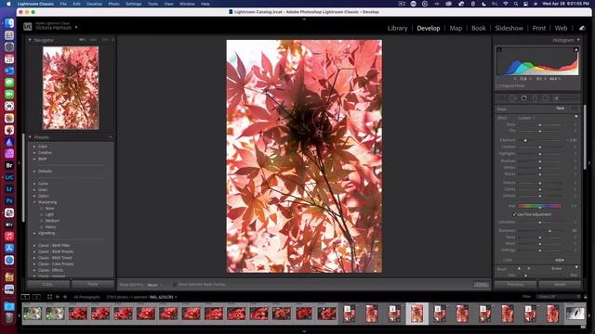595x334 pixels.
Task: Go back using filmstrip left arrow
Action: coord(58,297)
